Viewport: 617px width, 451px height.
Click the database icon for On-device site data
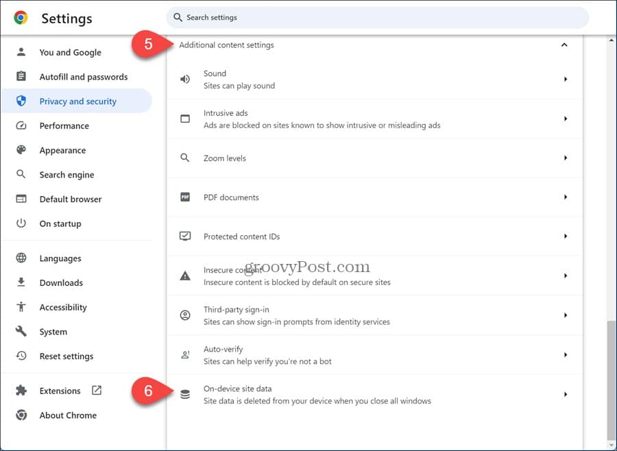[x=185, y=394]
